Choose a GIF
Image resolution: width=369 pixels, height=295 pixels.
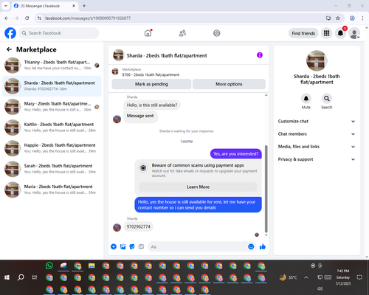click(x=141, y=246)
